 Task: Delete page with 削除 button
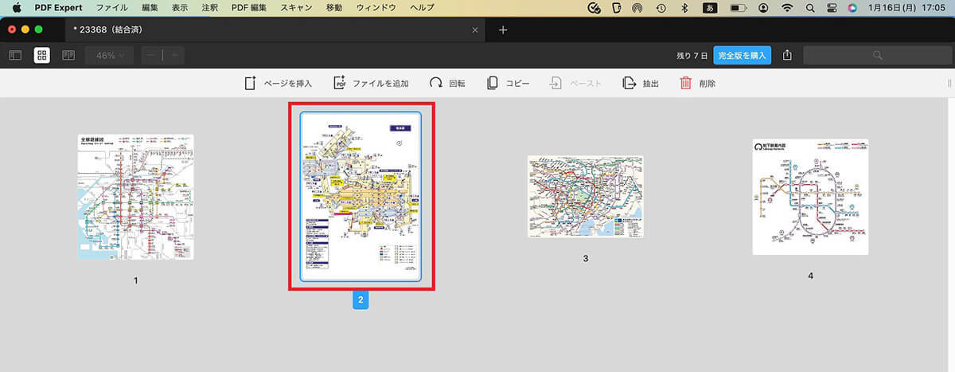tap(697, 83)
